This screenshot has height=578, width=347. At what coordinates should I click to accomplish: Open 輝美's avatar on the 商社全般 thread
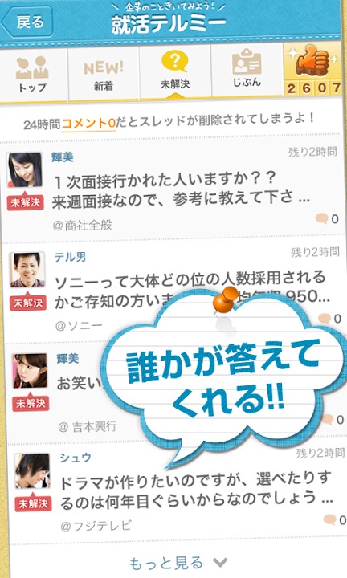point(25,169)
